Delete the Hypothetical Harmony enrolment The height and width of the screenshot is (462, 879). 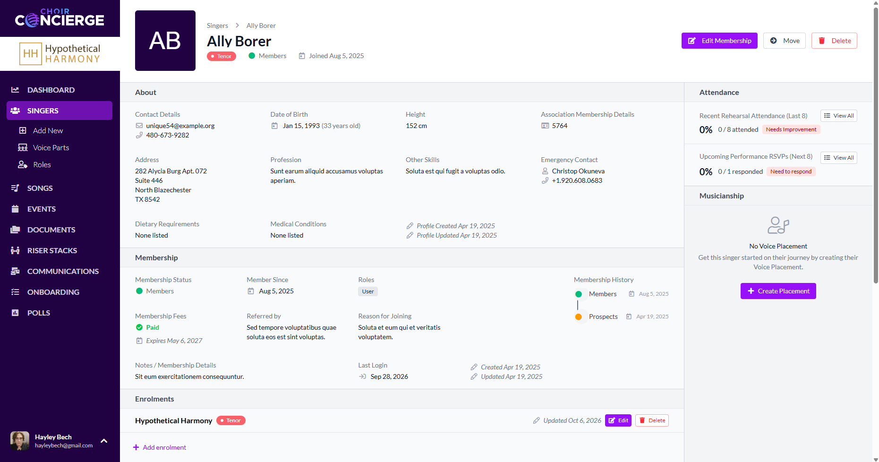(x=652, y=420)
